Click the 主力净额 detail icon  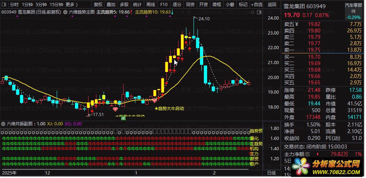click(307, 154)
